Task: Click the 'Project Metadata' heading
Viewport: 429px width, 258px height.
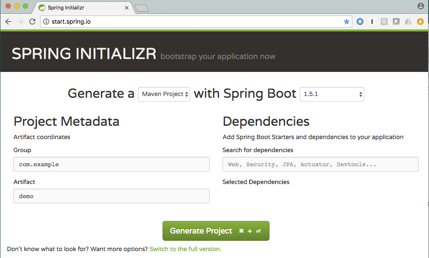Action: [x=66, y=121]
